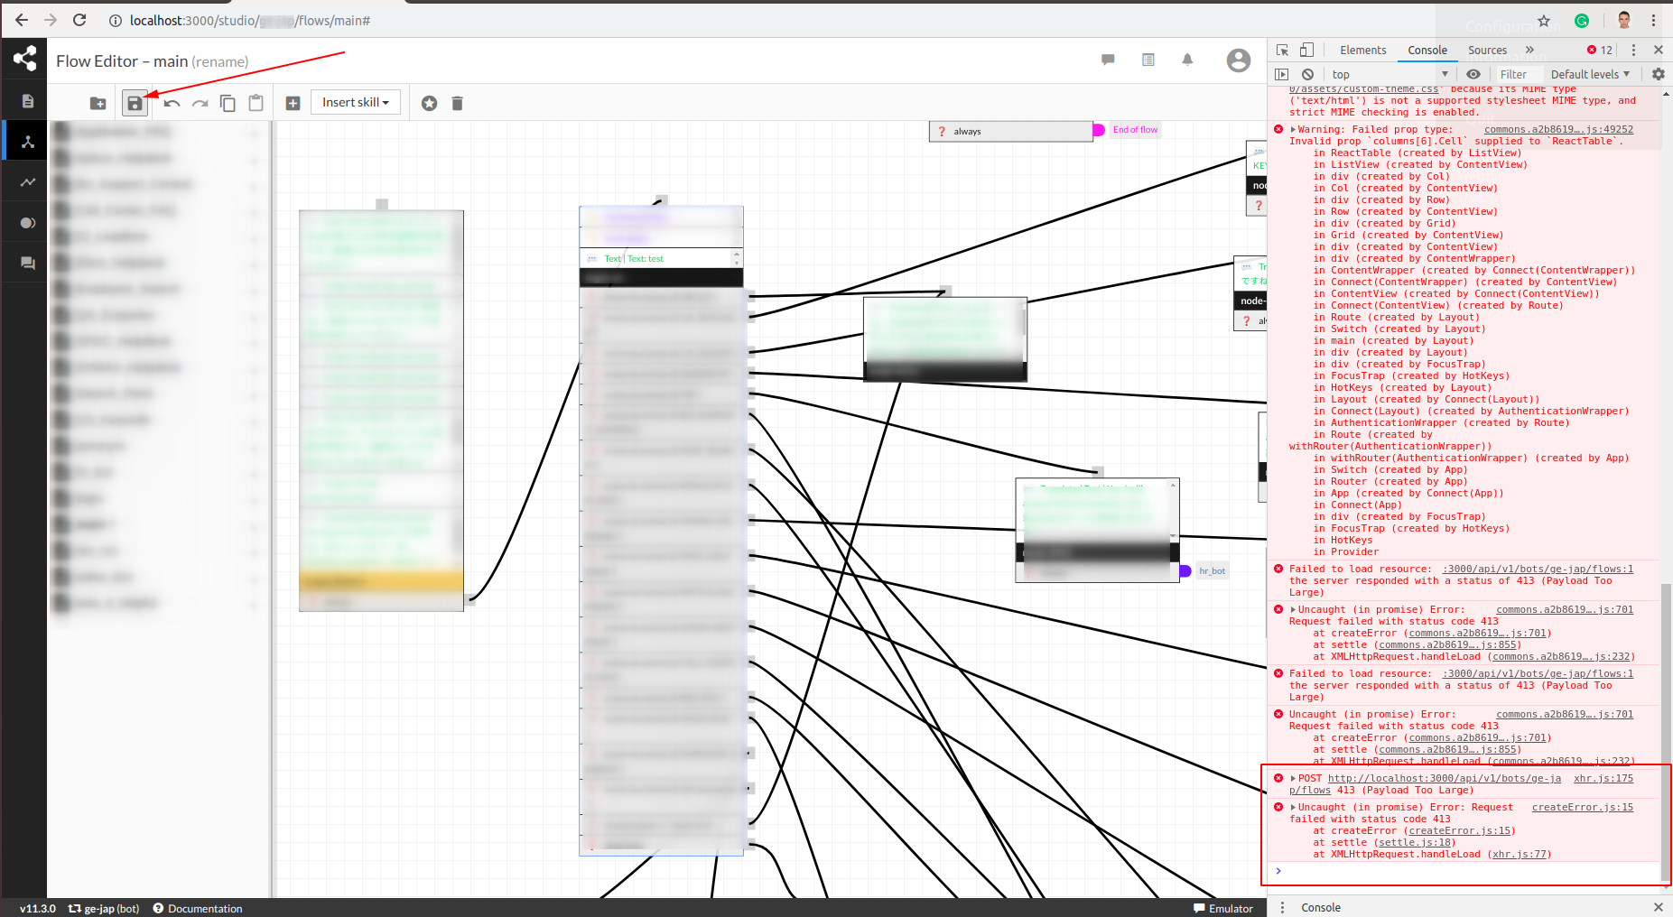Toggle the Emulator in the status bar

point(1222,908)
